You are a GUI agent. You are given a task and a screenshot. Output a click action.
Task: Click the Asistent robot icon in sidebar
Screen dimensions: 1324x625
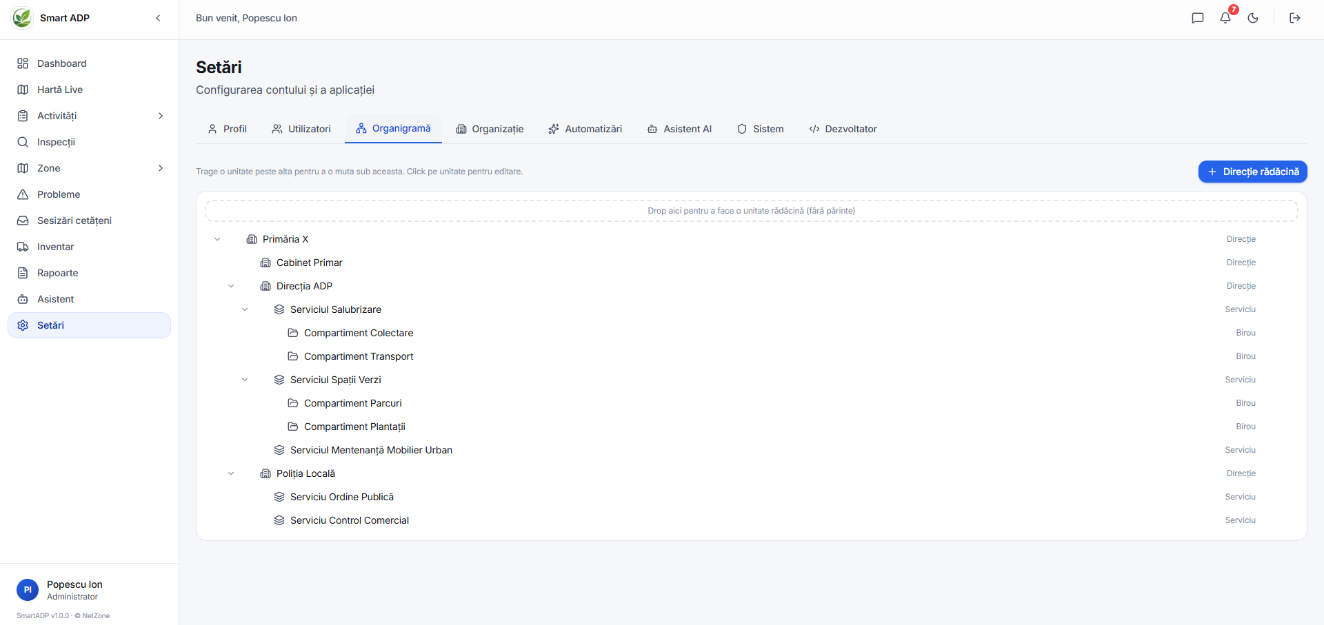pos(23,299)
